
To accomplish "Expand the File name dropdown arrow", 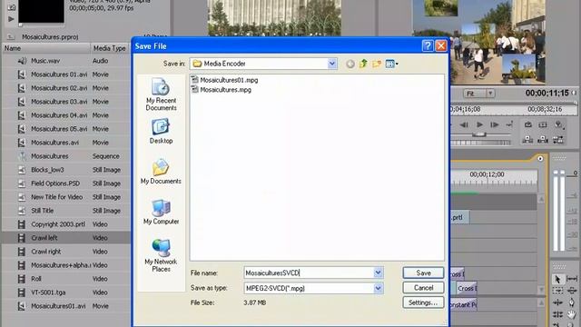I will (x=378, y=272).
